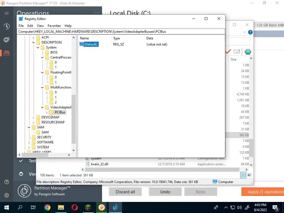This screenshot has height=213, width=284.
Task: Open the Paragon settings gear icon
Action: 7,195
